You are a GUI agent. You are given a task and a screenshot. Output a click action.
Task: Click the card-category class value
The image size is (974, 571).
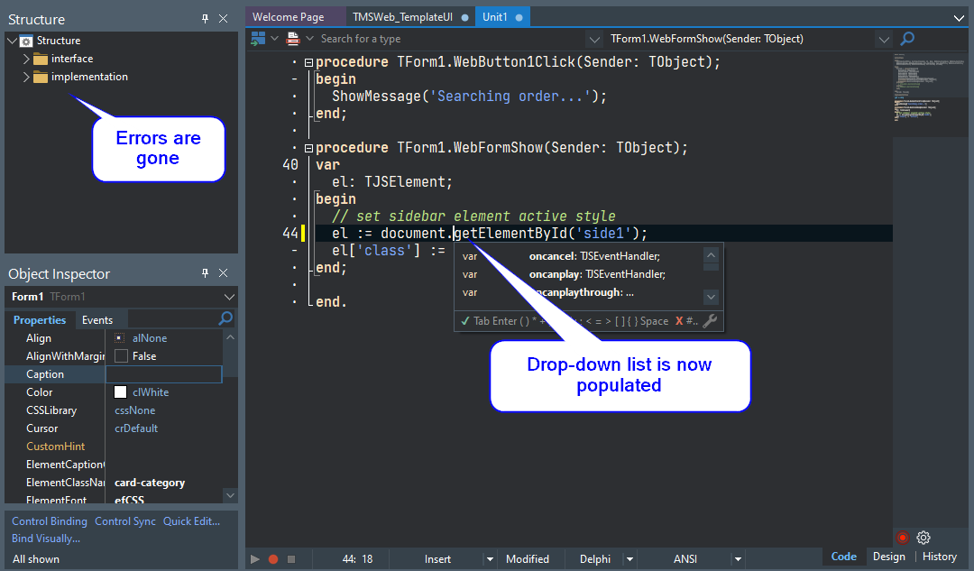pos(150,483)
